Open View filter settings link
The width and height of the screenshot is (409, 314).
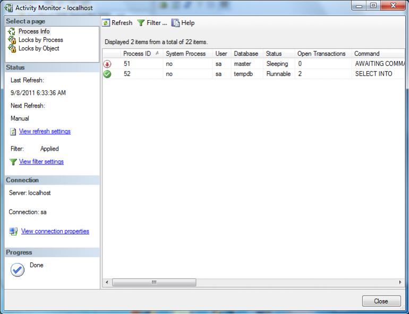click(41, 161)
